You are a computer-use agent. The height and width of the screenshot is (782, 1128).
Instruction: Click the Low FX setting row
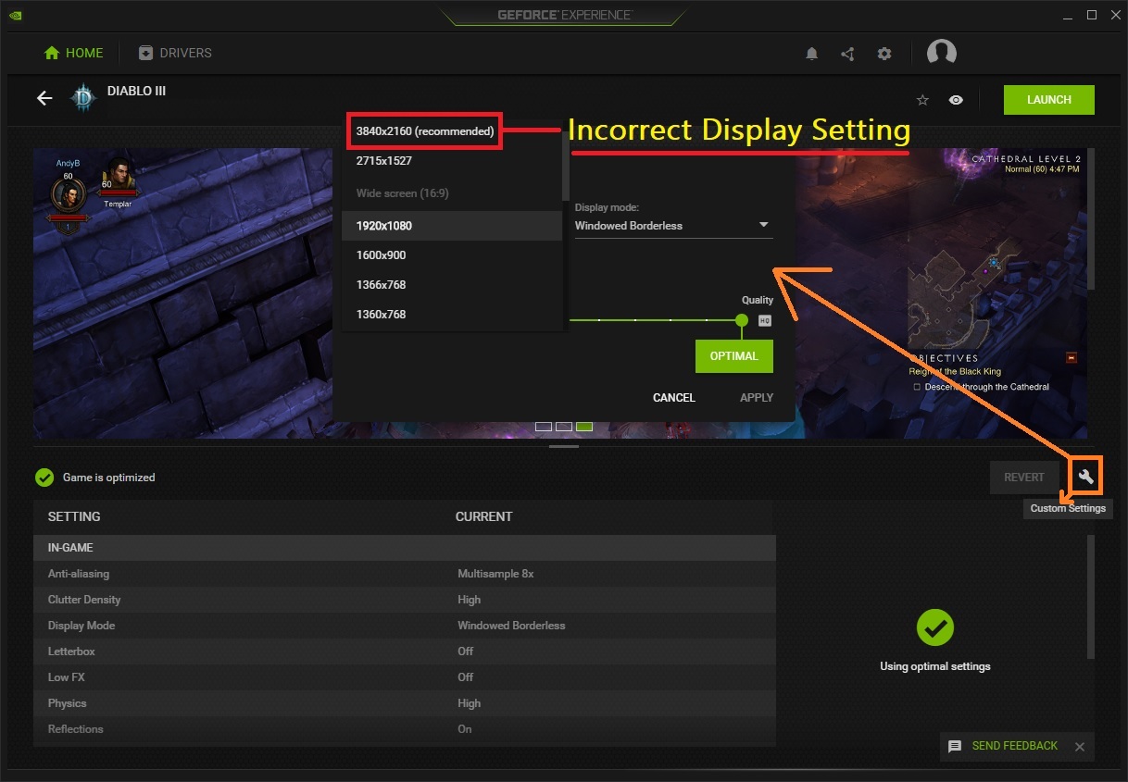(405, 677)
